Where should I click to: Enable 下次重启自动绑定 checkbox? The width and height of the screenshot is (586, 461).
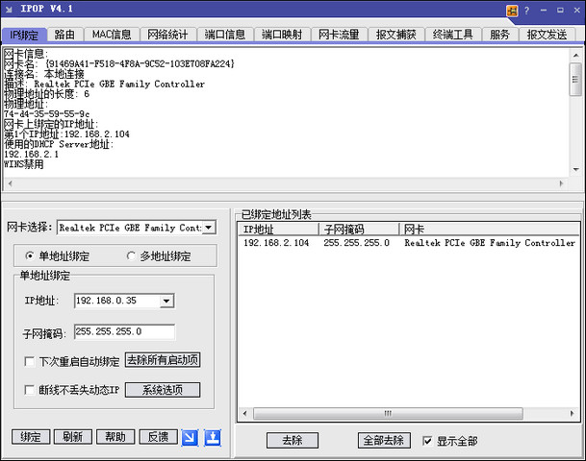tap(30, 361)
